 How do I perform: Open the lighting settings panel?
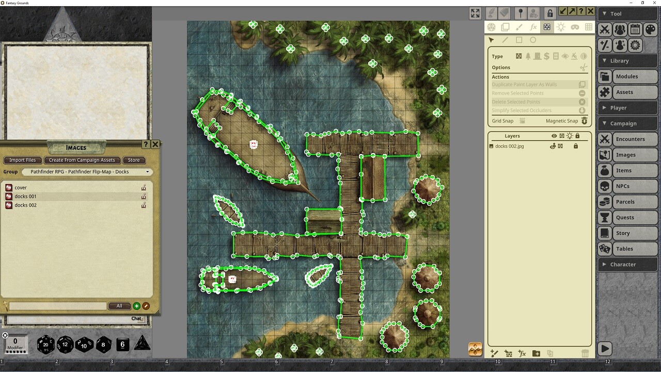561,27
